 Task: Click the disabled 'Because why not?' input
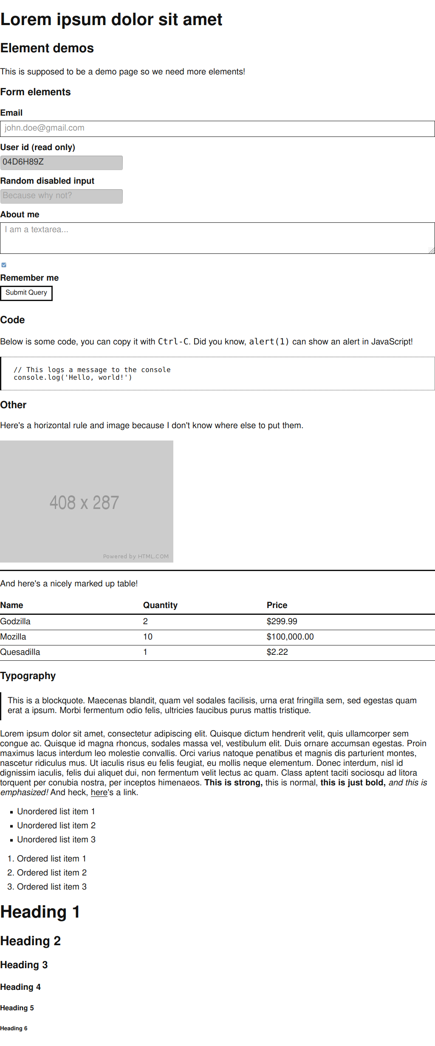[x=62, y=196]
